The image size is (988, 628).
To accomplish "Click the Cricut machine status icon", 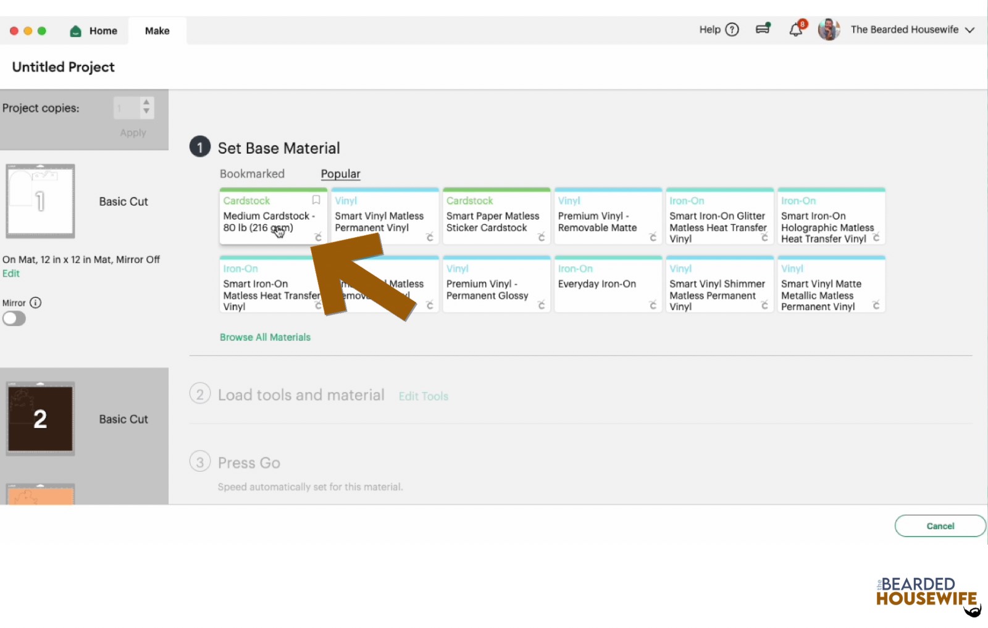I will pyautogui.click(x=763, y=28).
